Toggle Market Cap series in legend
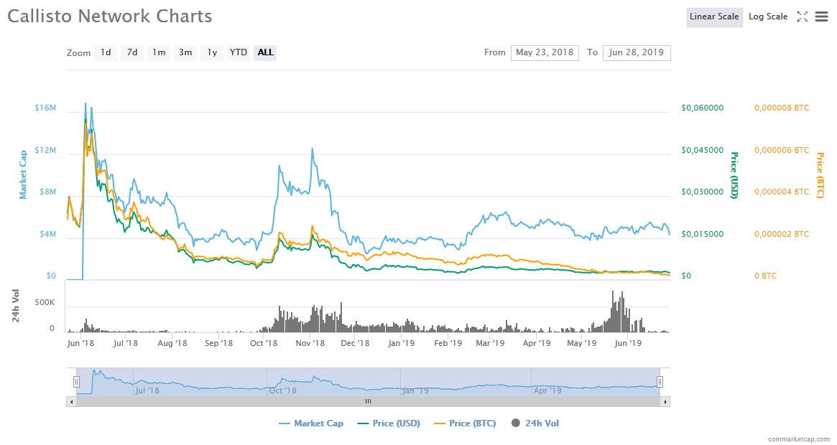Image resolution: width=837 pixels, height=445 pixels. pos(311,423)
